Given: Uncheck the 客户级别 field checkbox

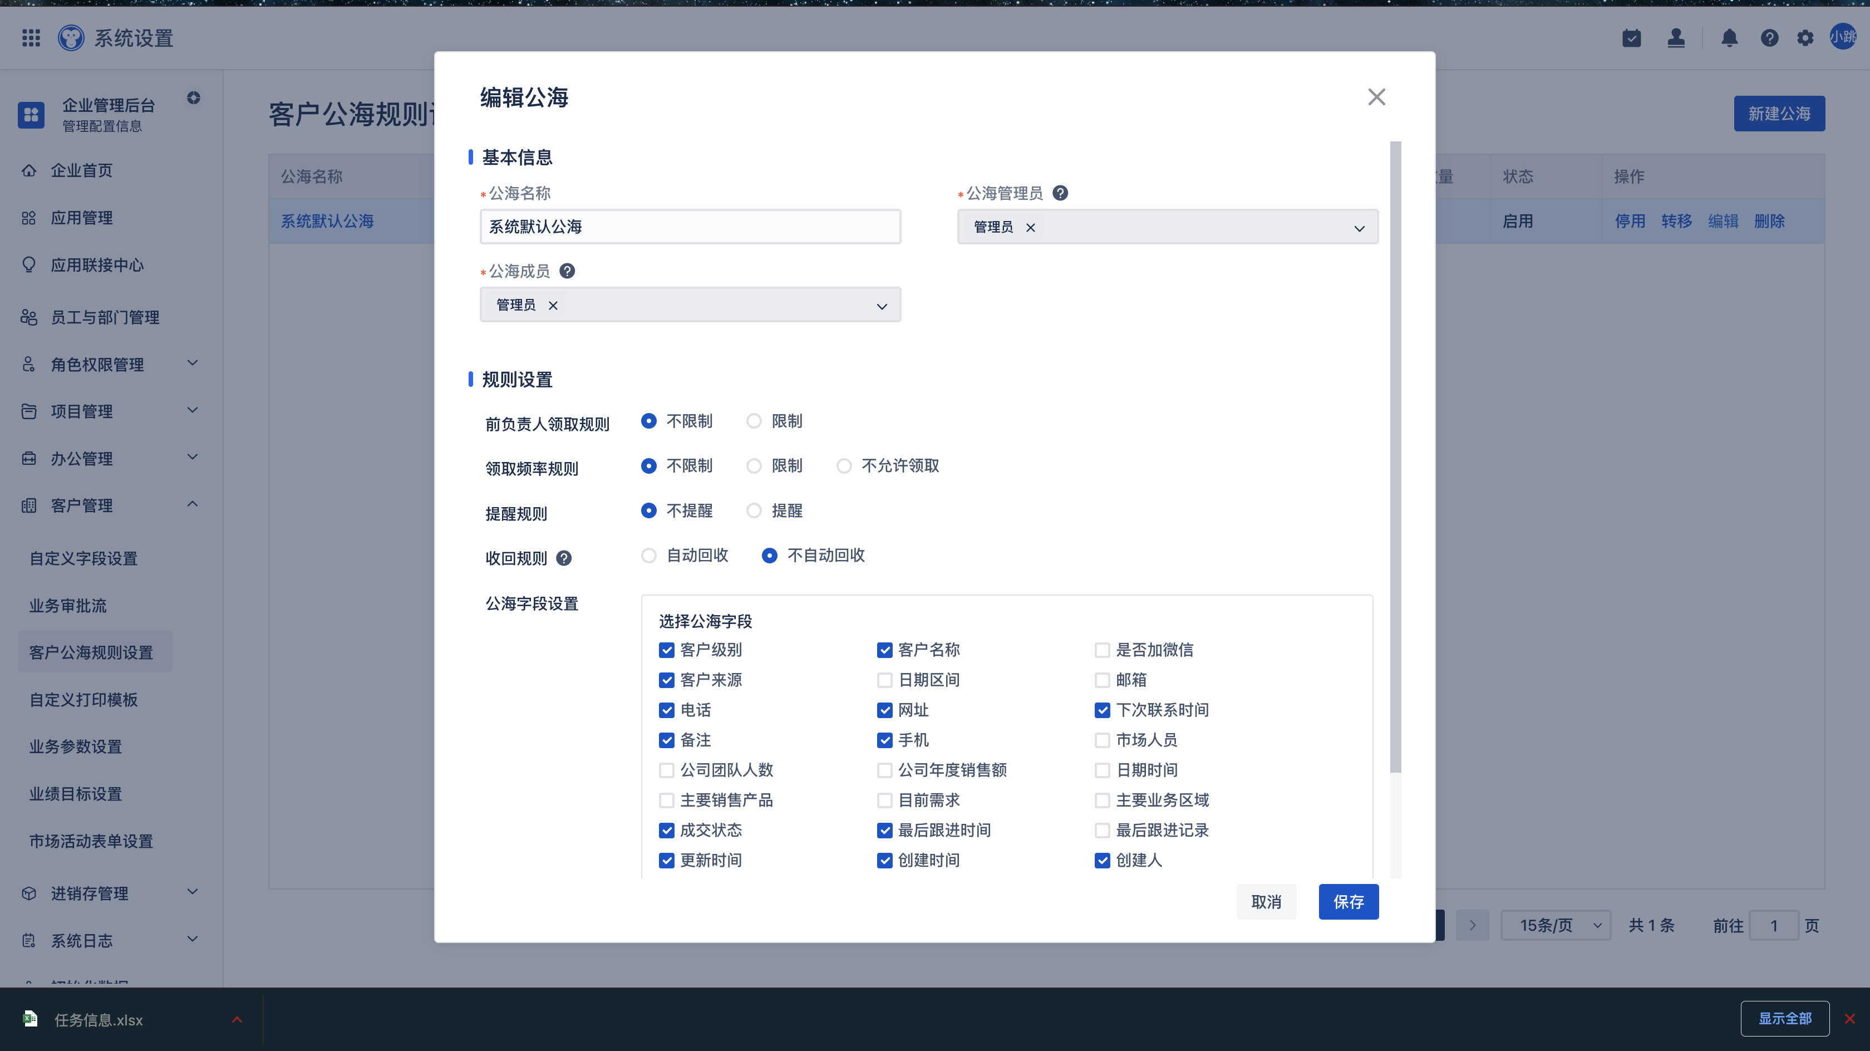Looking at the screenshot, I should tap(666, 650).
